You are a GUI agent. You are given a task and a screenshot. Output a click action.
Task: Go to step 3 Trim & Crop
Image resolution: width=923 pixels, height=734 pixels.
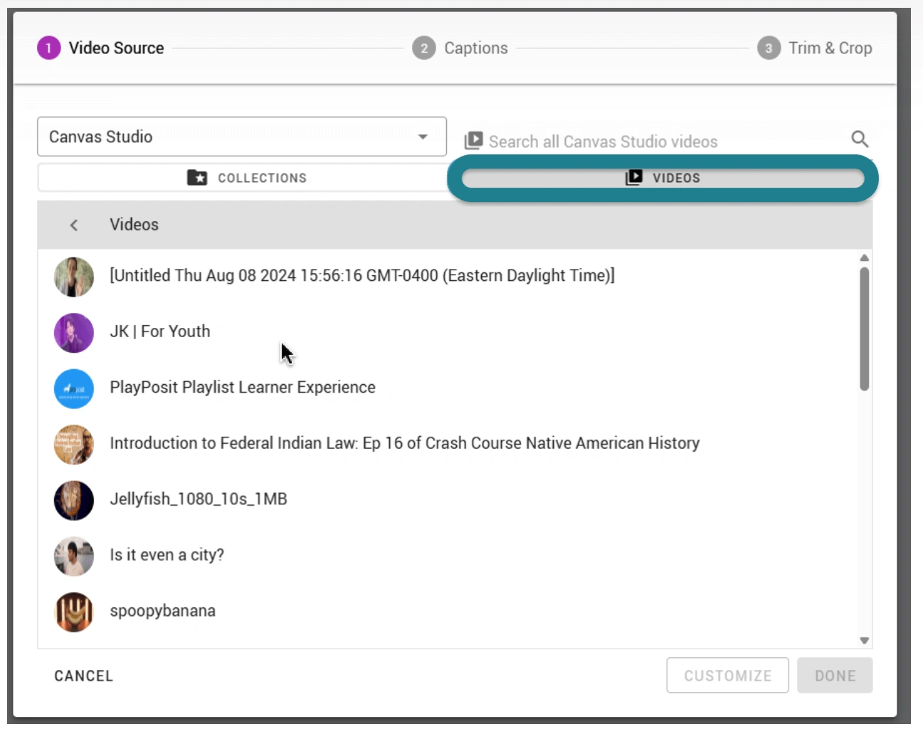click(x=815, y=48)
